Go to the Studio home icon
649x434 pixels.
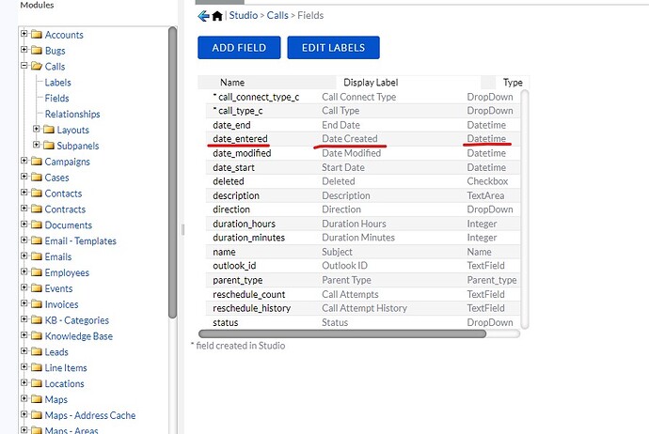pyautogui.click(x=217, y=16)
